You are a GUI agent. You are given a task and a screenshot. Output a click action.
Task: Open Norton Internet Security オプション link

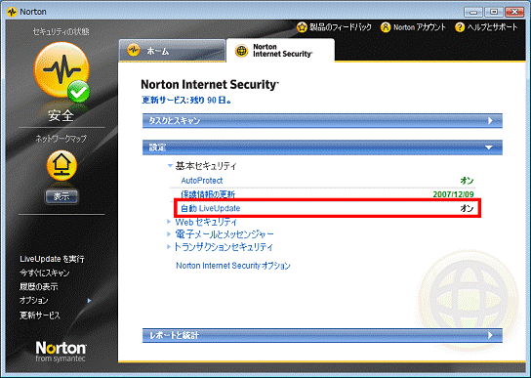tap(233, 266)
